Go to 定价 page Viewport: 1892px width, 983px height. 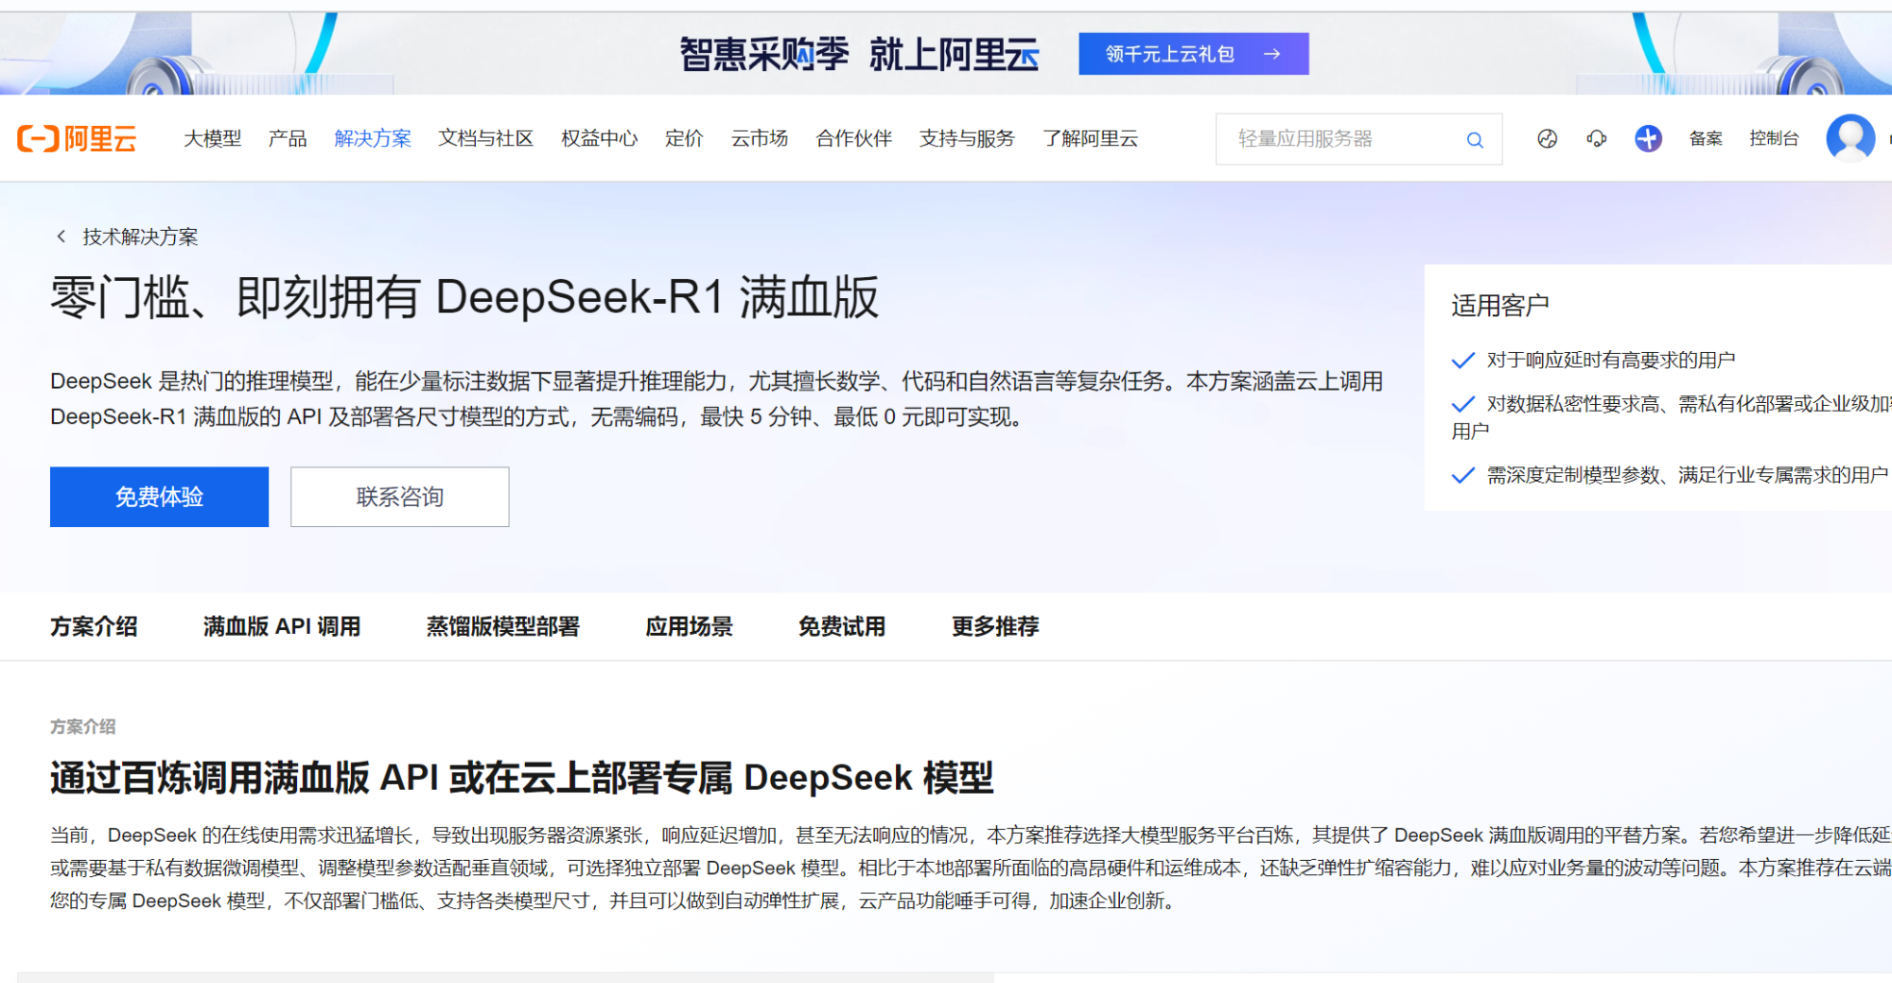pyautogui.click(x=684, y=139)
